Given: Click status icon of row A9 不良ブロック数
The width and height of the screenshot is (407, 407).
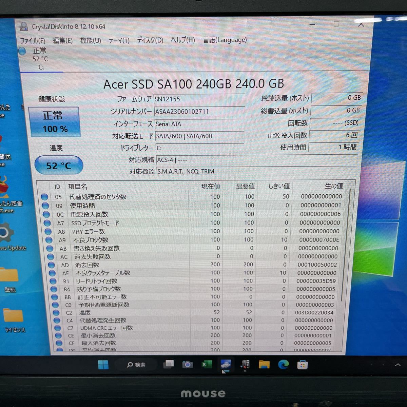Looking at the screenshot, I should 49,240.
